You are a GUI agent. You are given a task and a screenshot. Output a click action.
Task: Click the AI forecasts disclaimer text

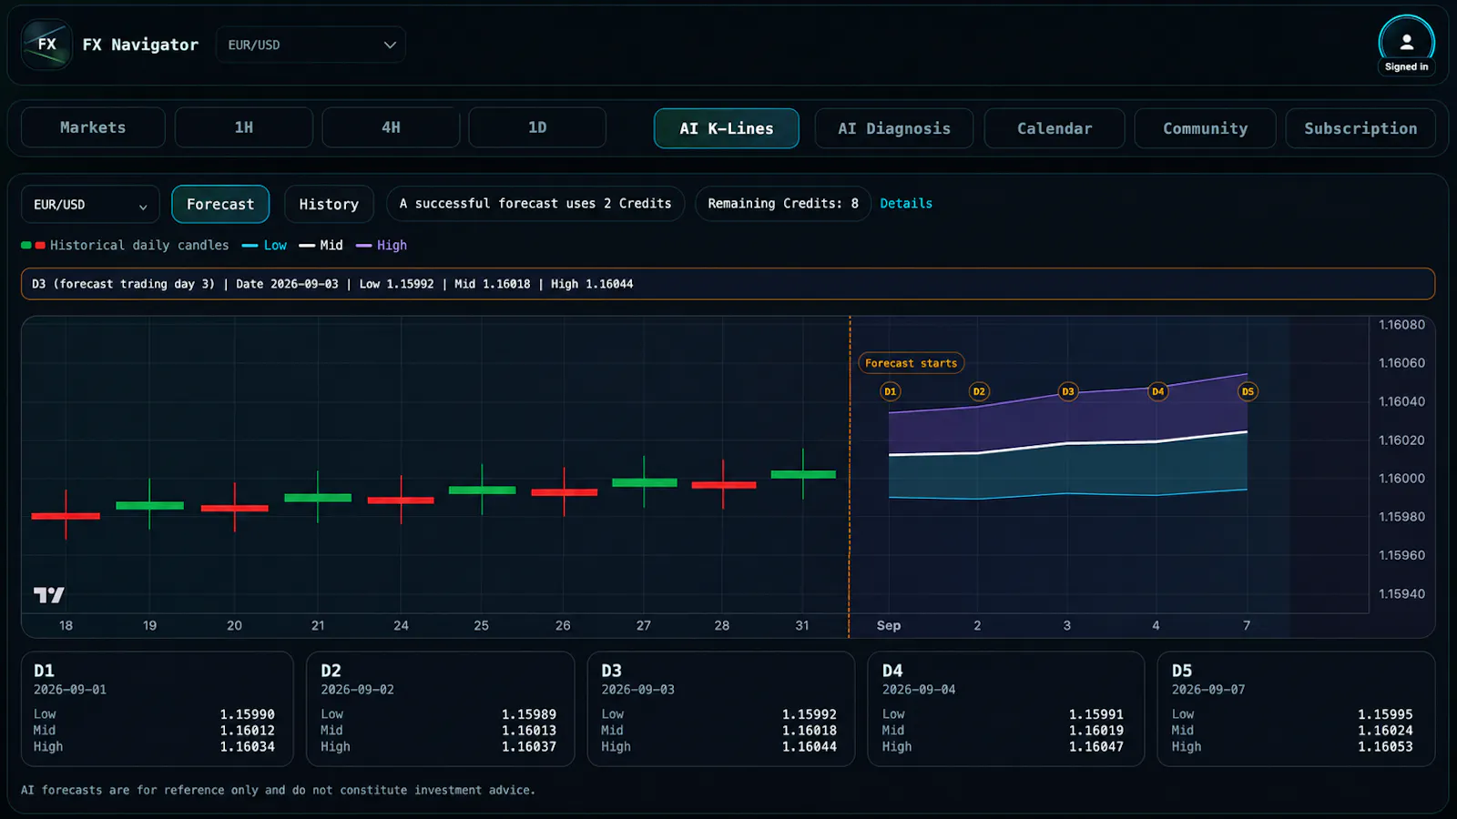pyautogui.click(x=278, y=791)
